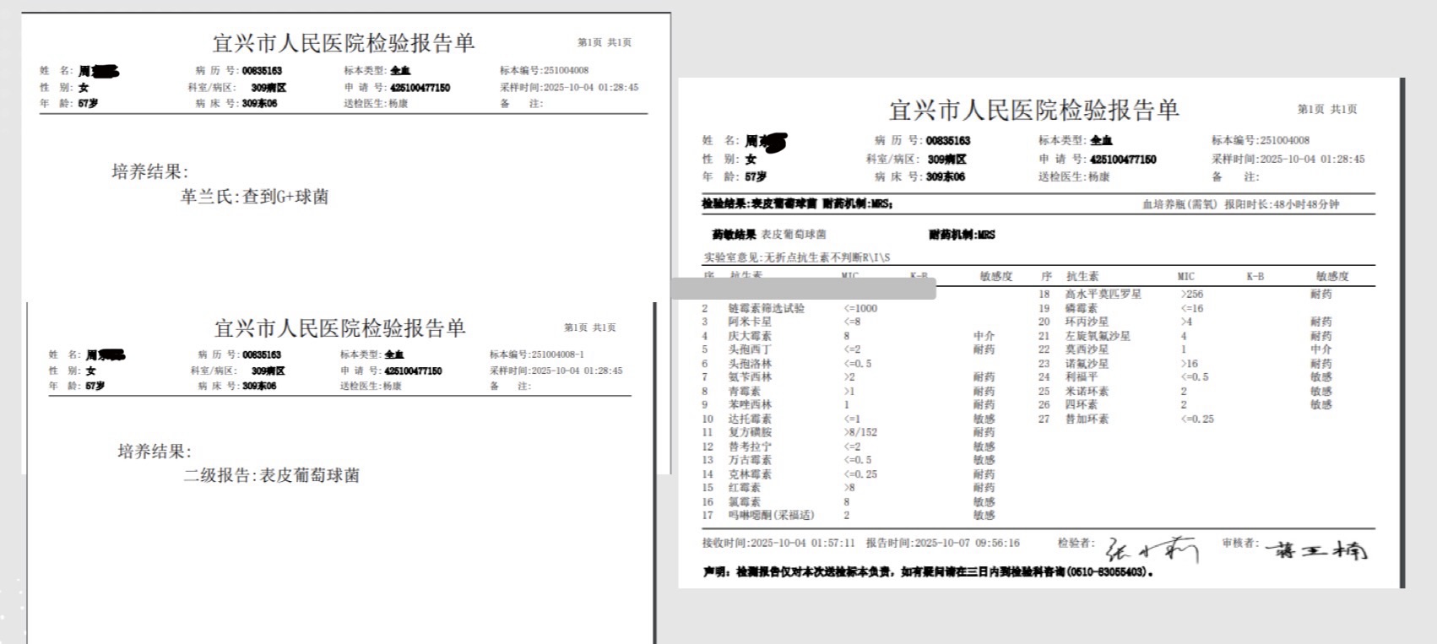
Task: Click the top-left report title 宜兴市人民医院检验报告单
Action: click(x=343, y=43)
